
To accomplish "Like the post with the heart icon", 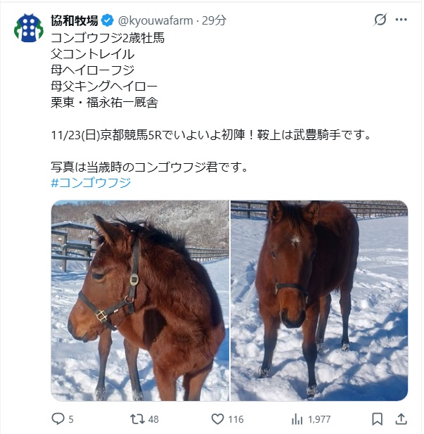I will (218, 419).
